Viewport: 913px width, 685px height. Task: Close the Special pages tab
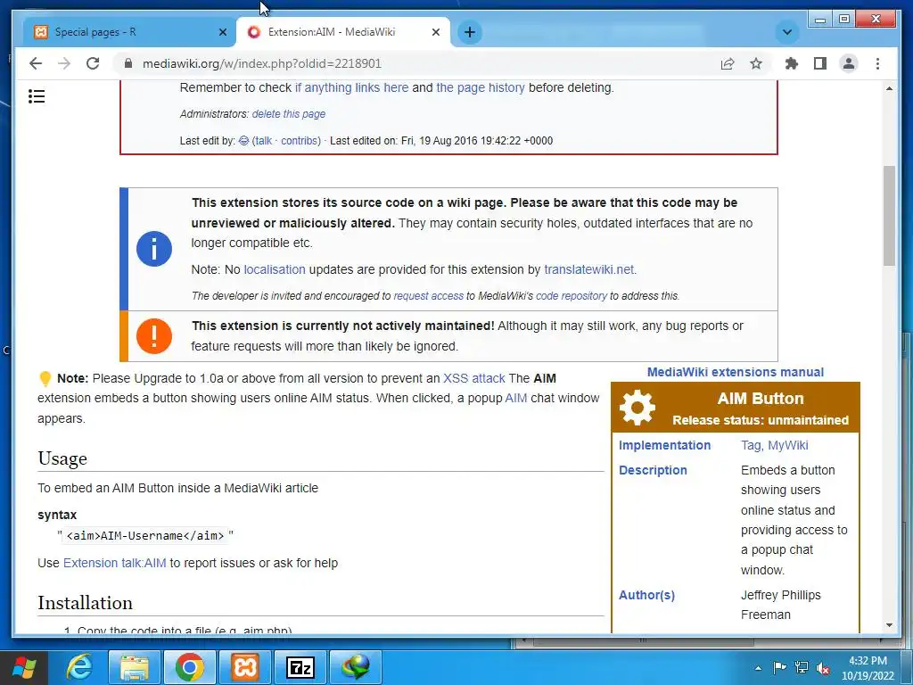click(222, 32)
